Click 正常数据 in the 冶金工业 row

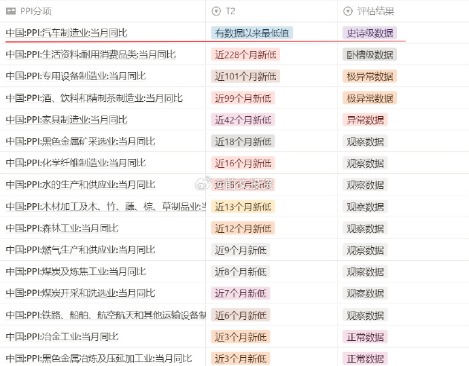[x=365, y=337]
